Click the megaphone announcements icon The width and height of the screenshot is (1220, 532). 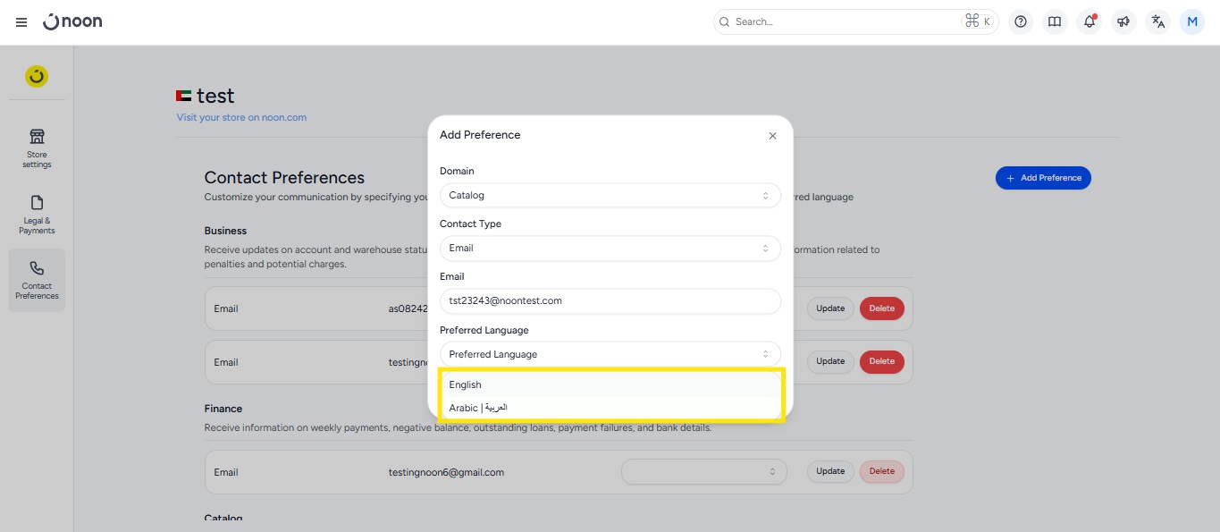tap(1123, 22)
